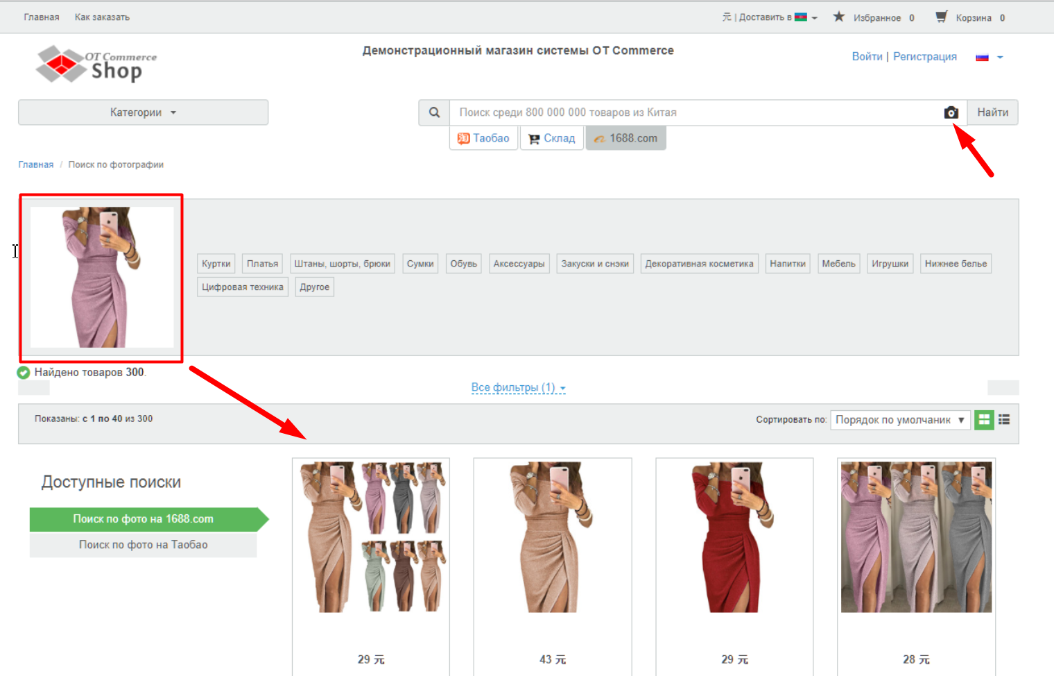Open the language flag dropdown
The image size is (1054, 676).
[x=990, y=57]
